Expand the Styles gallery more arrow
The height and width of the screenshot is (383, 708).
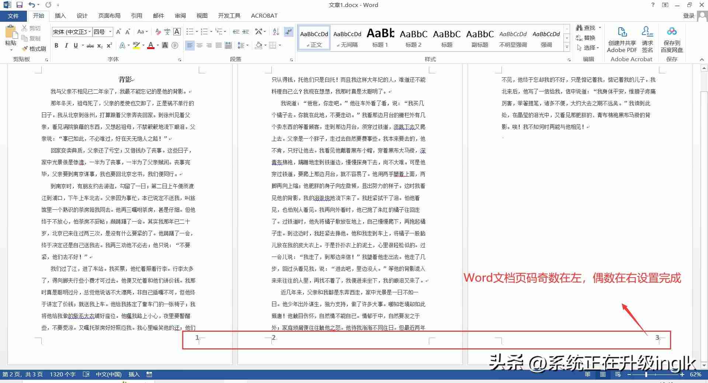click(x=567, y=48)
